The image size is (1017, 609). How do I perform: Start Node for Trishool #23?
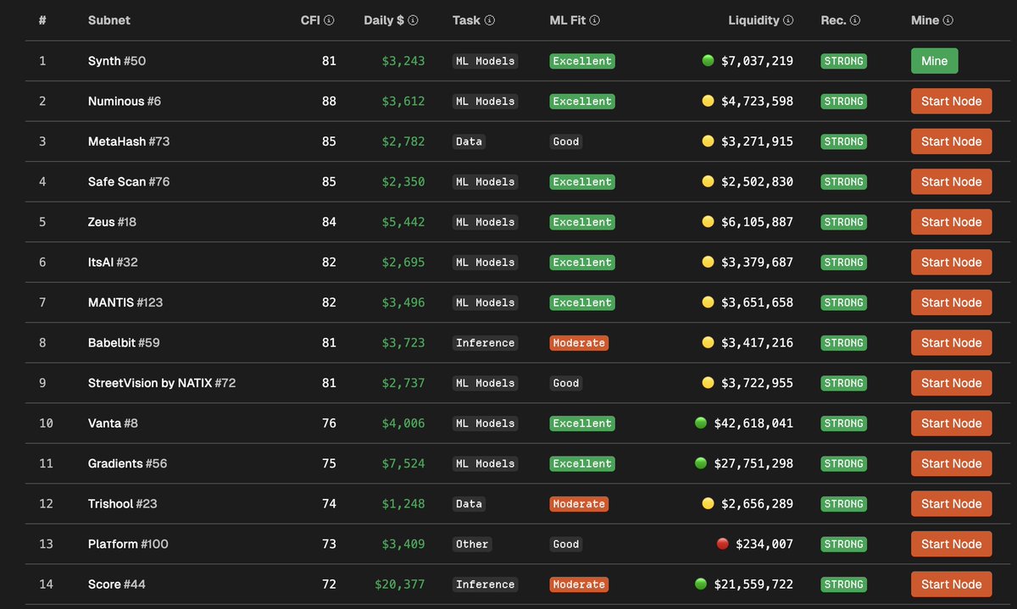951,503
